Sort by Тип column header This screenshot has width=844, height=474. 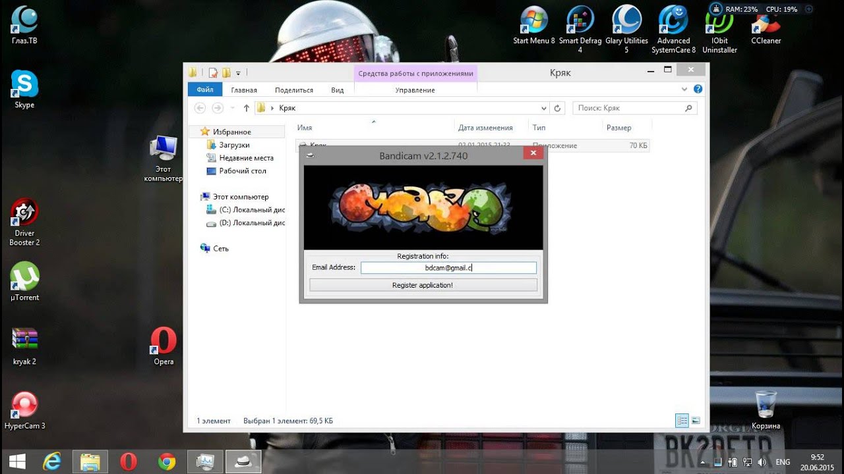tap(539, 128)
